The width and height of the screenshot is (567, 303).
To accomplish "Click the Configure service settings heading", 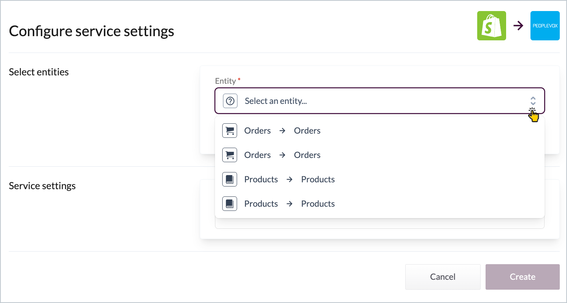I will pyautogui.click(x=91, y=30).
